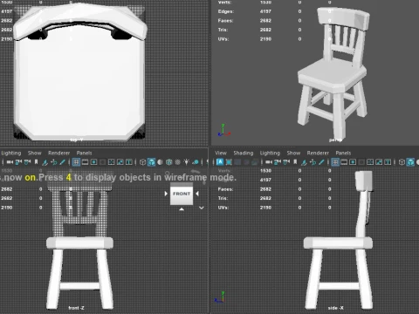Click the blue 'A' icon in side view toolbar

pyautogui.click(x=220, y=162)
